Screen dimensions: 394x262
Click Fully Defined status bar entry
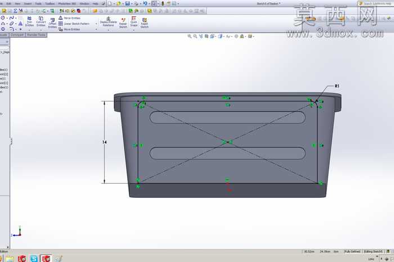tap(352, 251)
